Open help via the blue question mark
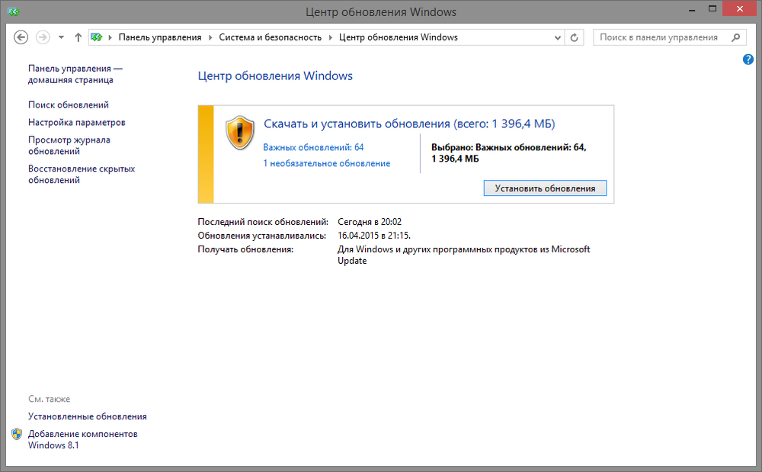This screenshot has width=762, height=472. pos(748,59)
